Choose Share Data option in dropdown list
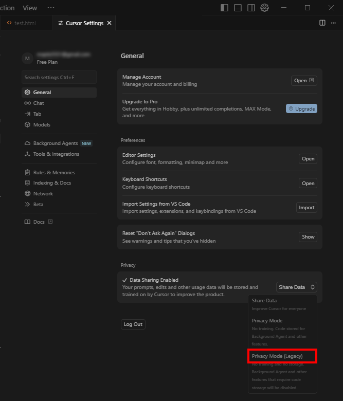Viewport: 343px width, 401px height. pos(282,304)
